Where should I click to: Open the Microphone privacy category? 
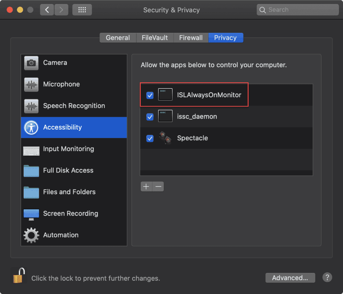[x=61, y=84]
